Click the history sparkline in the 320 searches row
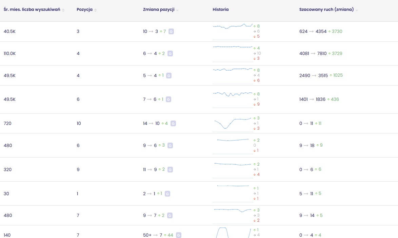This screenshot has height=238, width=398. point(233,169)
